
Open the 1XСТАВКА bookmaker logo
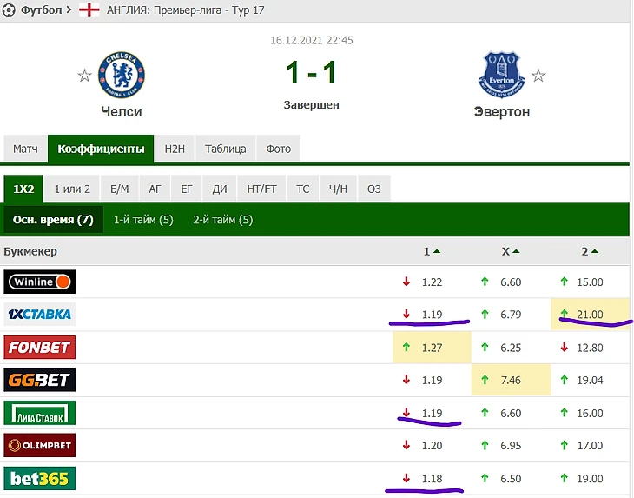[40, 314]
